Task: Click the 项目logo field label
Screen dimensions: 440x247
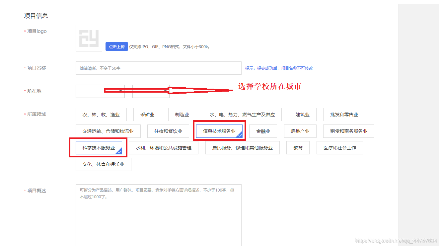Action: click(37, 31)
